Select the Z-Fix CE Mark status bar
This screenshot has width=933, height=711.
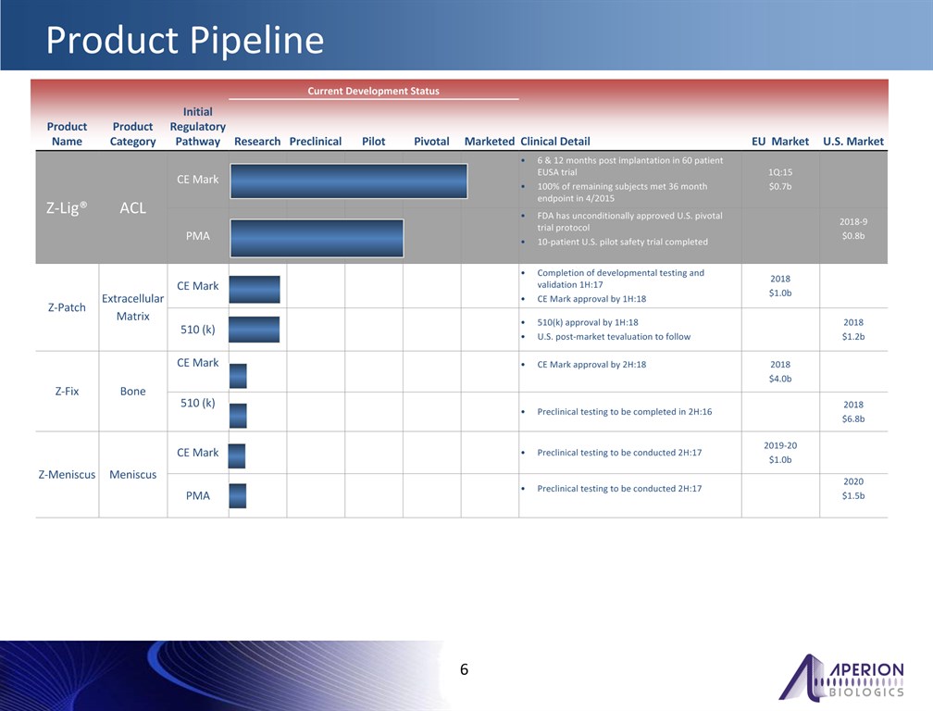pyautogui.click(x=238, y=376)
